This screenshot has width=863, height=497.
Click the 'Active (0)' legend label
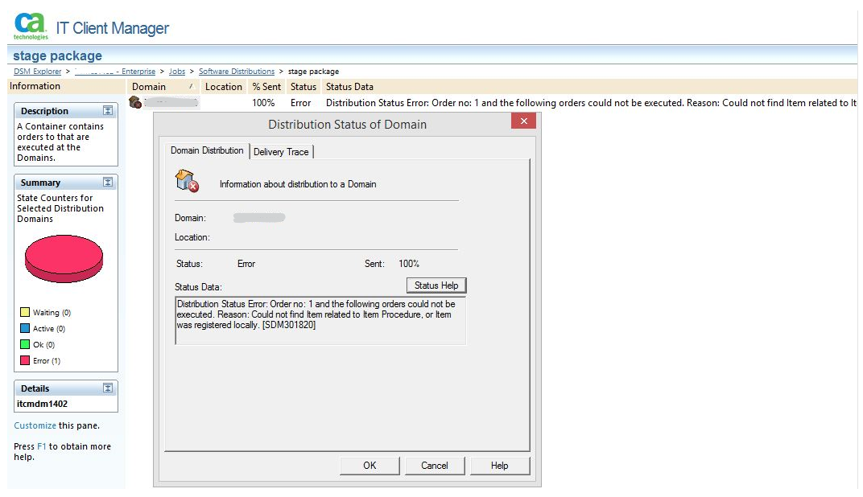(49, 328)
